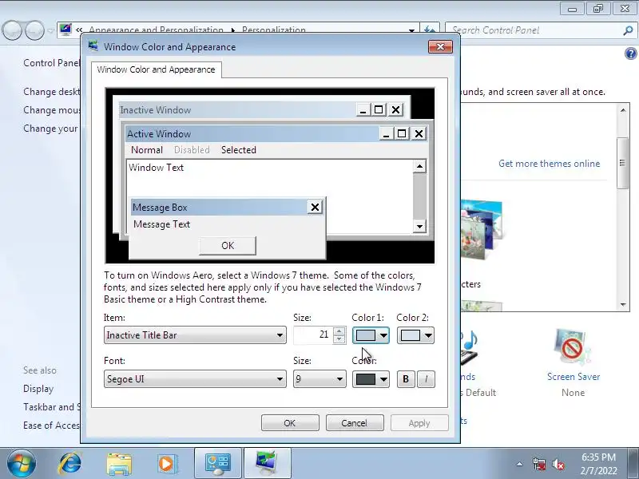Decrease item size with down spinner arrow

click(339, 339)
